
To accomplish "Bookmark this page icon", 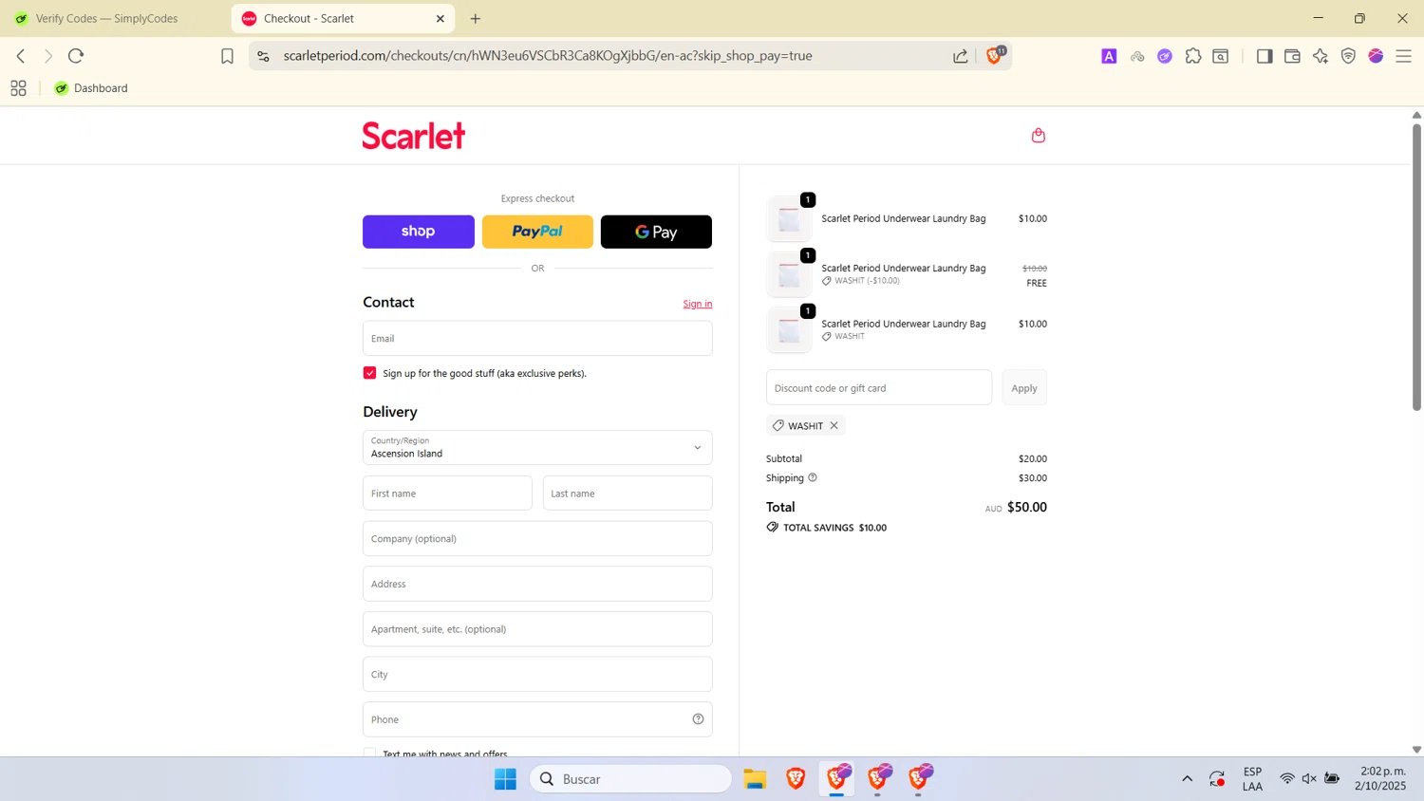I will click(x=227, y=56).
